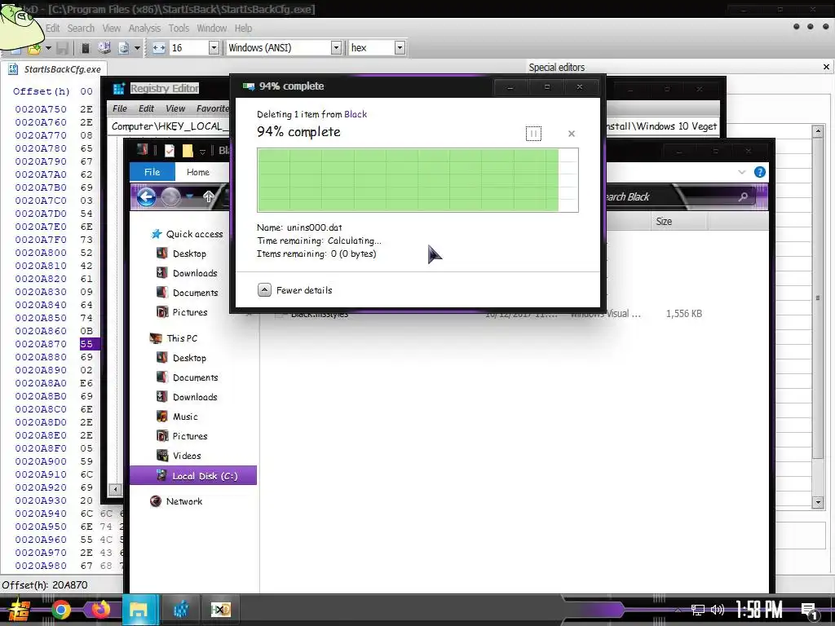Click the Properties checkmark icon in Explorer title bar
Viewport: 835px width, 626px height.
click(x=170, y=151)
